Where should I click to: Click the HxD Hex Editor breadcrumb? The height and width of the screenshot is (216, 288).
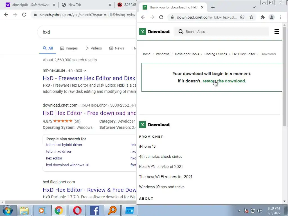pyautogui.click(x=244, y=54)
